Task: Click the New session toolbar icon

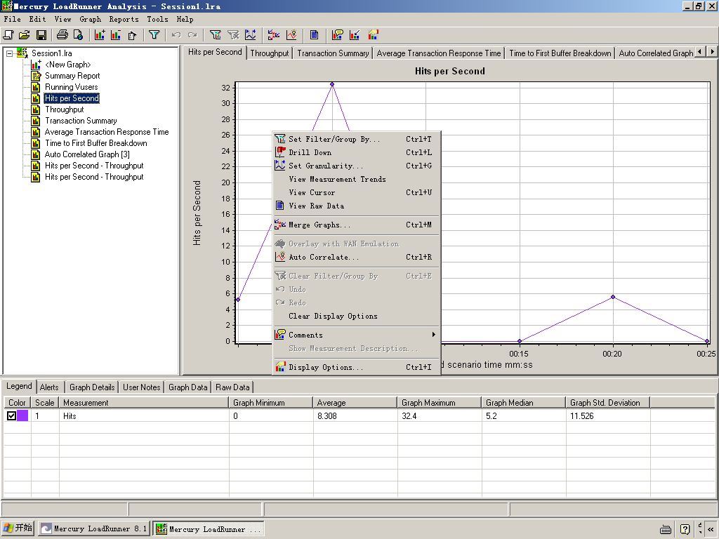Action: tap(8, 35)
